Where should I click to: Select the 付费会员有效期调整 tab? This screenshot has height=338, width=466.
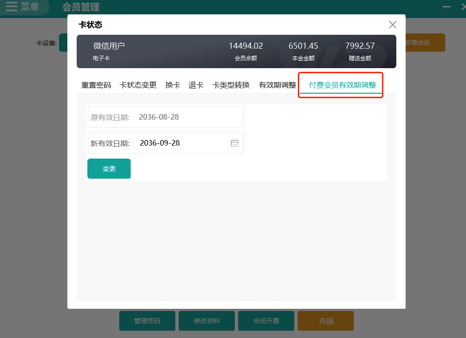pyautogui.click(x=341, y=85)
